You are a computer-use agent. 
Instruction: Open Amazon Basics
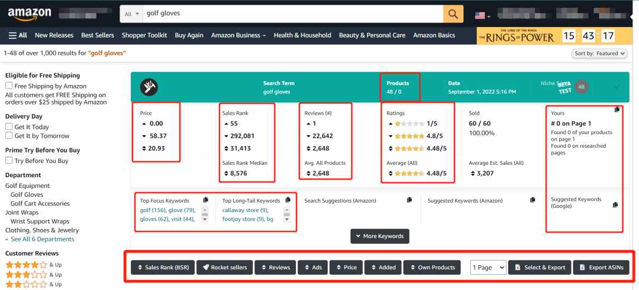pyautogui.click(x=434, y=35)
